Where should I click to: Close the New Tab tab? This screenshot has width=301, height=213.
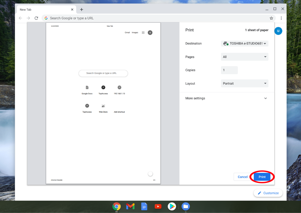[x=72, y=9]
